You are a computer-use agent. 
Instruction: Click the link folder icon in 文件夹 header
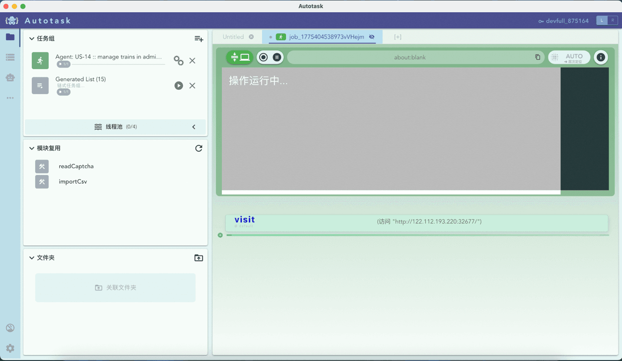pyautogui.click(x=198, y=258)
